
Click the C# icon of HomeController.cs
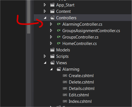point(59,43)
